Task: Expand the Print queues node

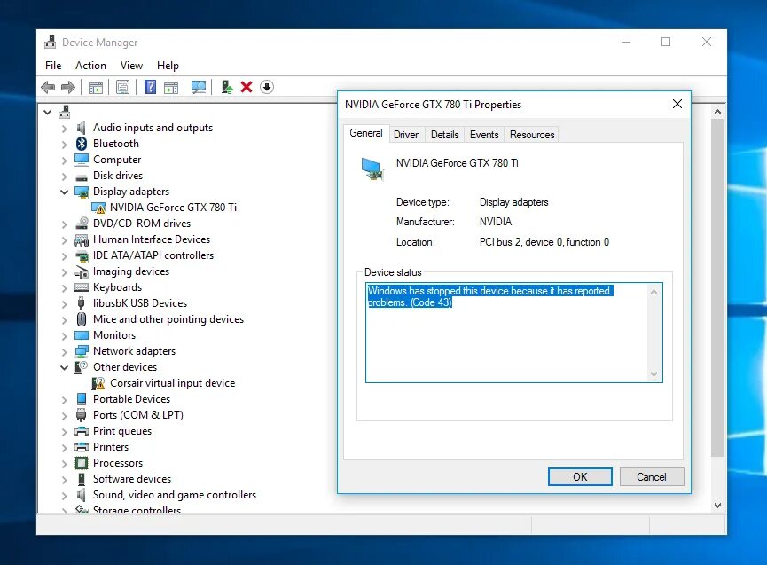Action: click(x=64, y=432)
